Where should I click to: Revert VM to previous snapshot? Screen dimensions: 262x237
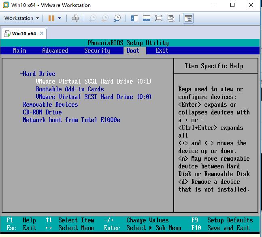[x=105, y=18]
